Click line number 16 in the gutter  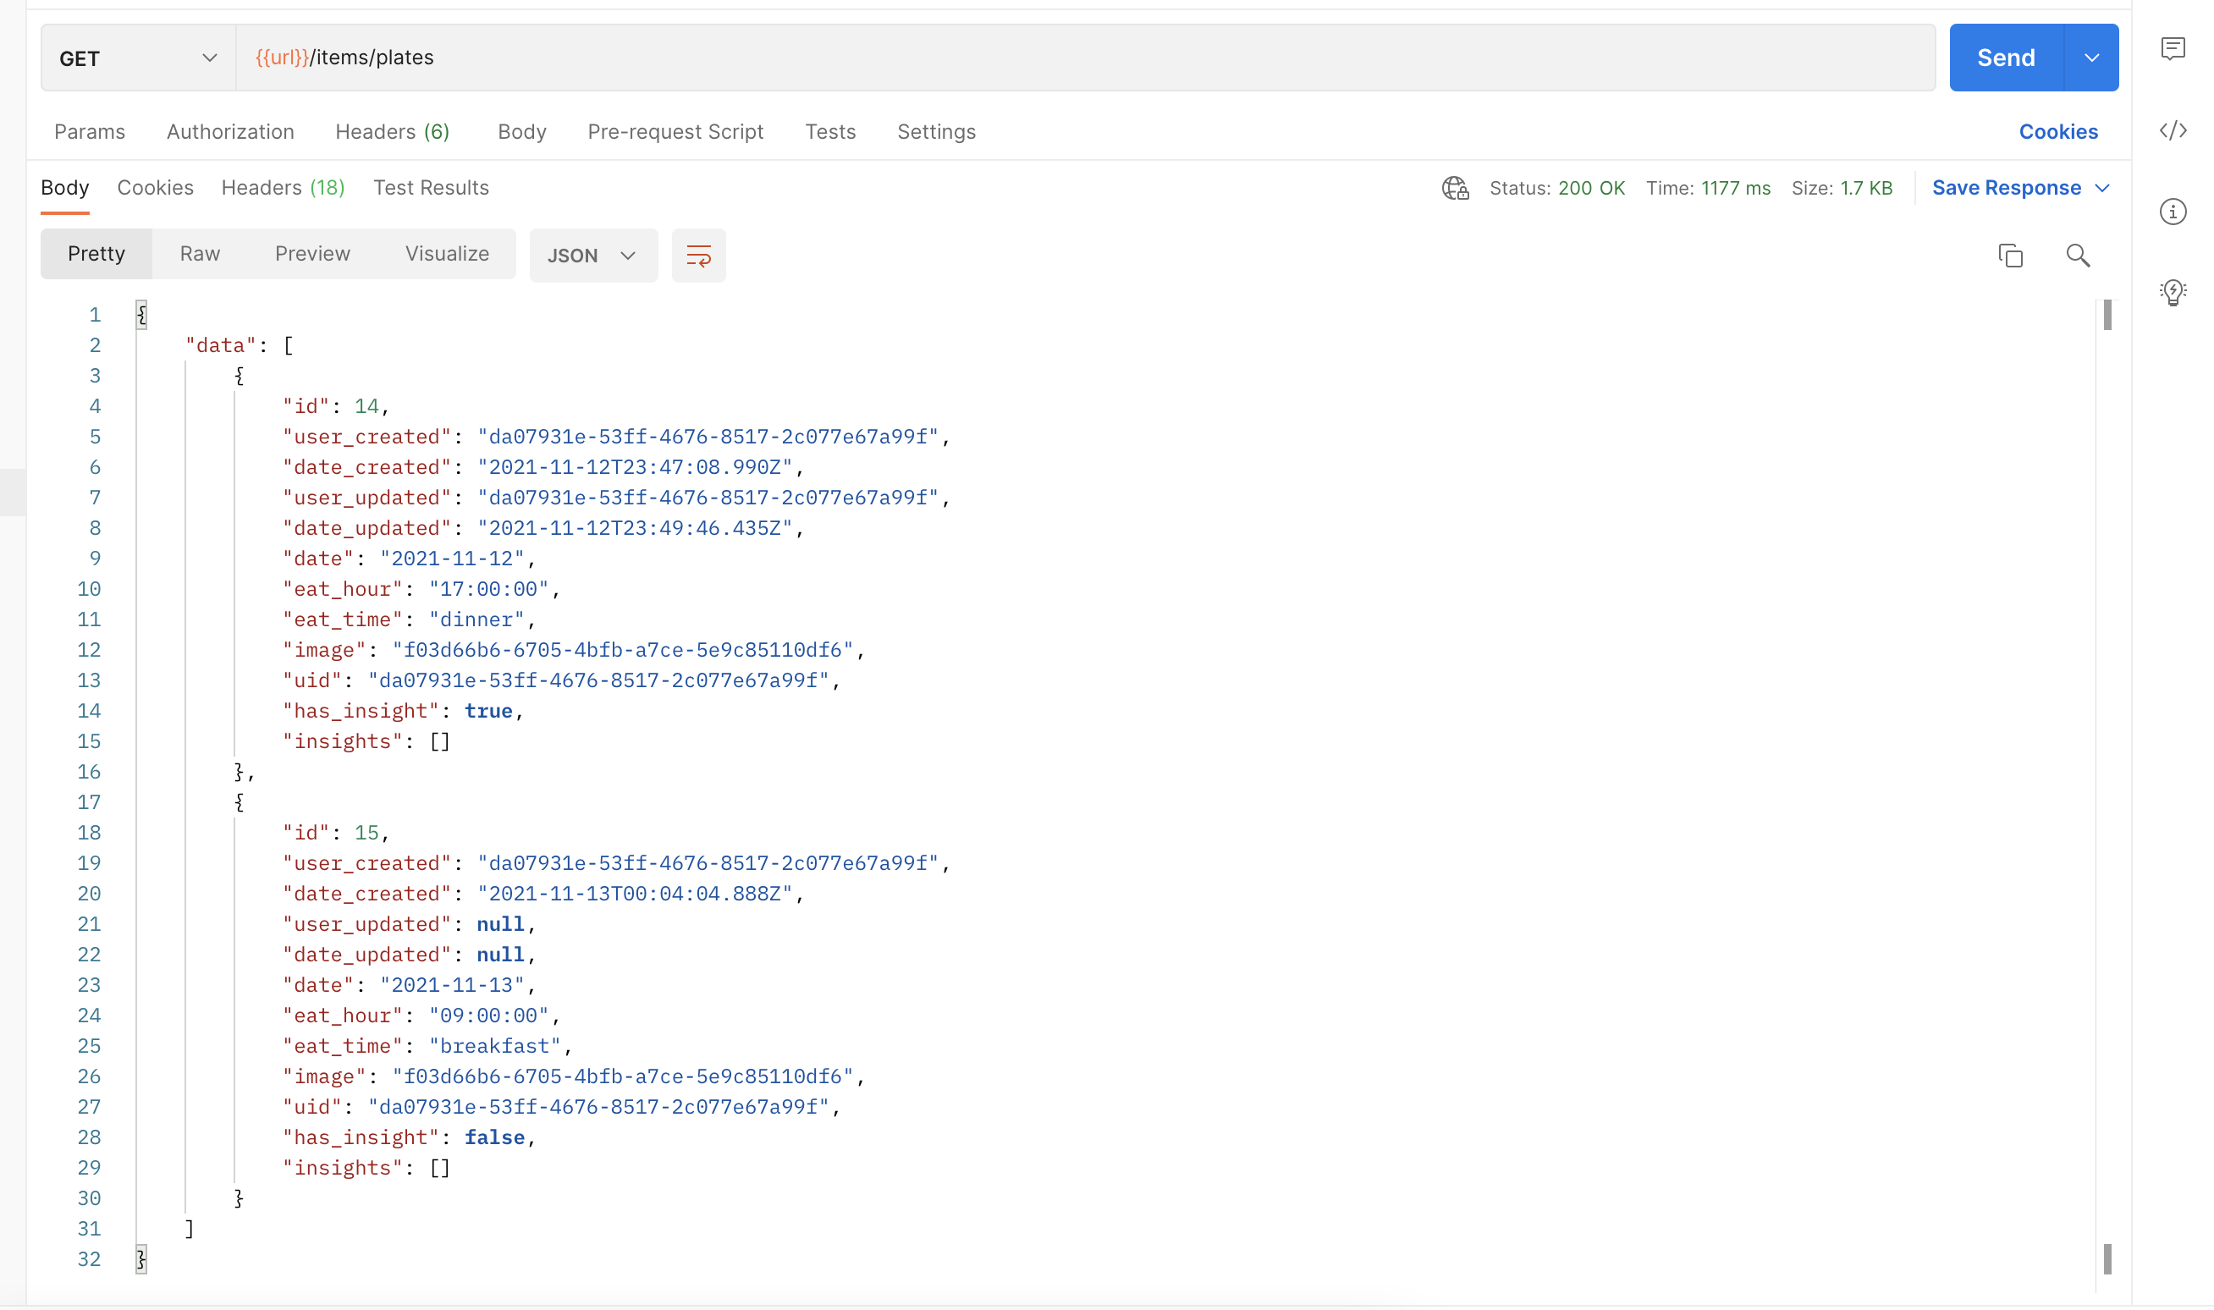coord(89,773)
